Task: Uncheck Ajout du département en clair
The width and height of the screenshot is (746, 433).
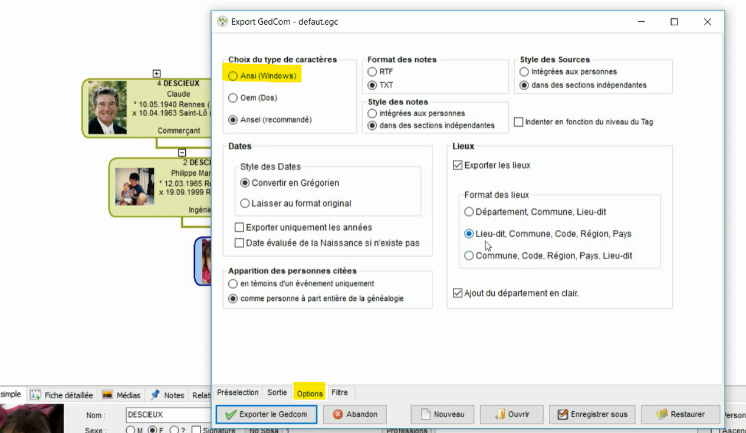Action: coord(458,293)
